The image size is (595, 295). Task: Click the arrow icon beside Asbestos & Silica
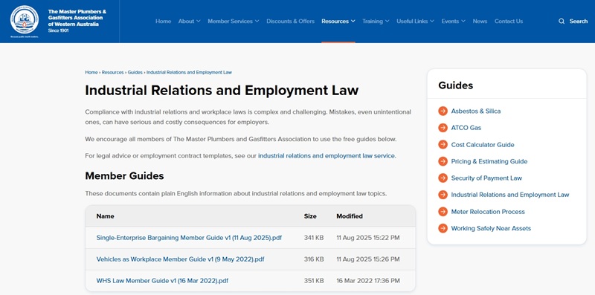click(x=443, y=111)
